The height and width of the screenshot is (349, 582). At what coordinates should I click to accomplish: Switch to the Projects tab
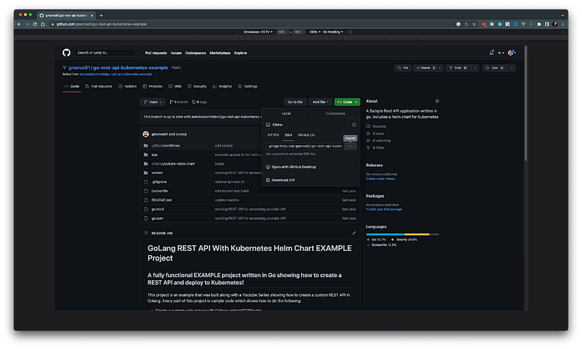tap(152, 86)
